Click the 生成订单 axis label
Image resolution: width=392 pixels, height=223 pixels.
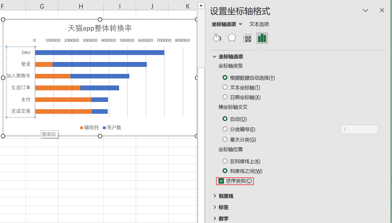(x=21, y=88)
